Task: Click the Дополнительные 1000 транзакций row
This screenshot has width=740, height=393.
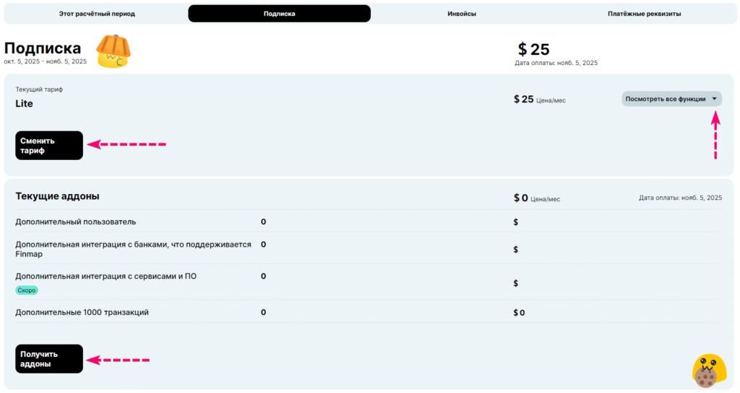Action: point(82,312)
